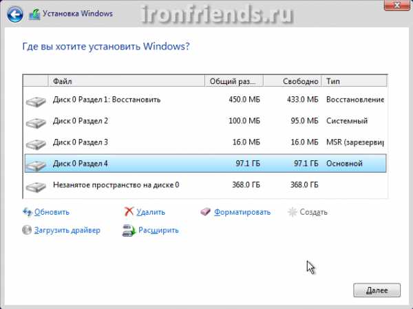Click the pink eraser Форматировать icon
The image size is (413, 309).
click(205, 211)
